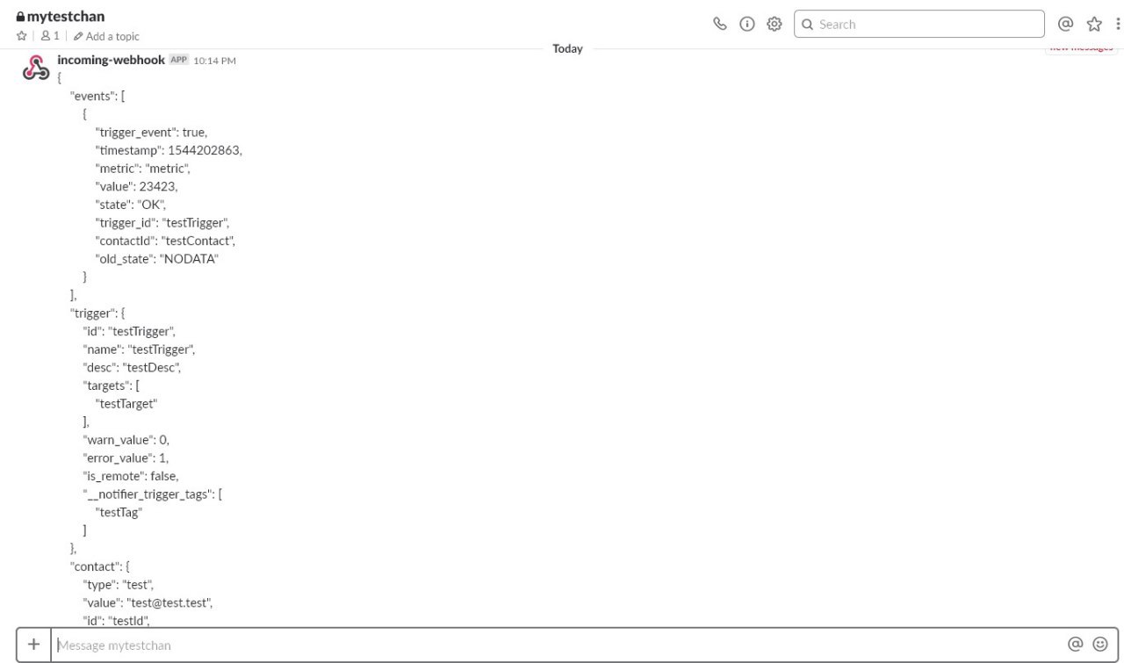Add a topic to the channel
Viewport: 1124px width, 663px height.
(x=106, y=36)
